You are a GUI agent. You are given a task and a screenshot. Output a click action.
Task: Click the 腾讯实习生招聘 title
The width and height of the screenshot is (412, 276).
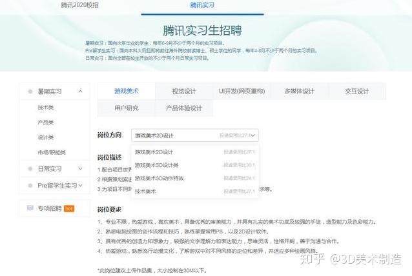point(202,30)
